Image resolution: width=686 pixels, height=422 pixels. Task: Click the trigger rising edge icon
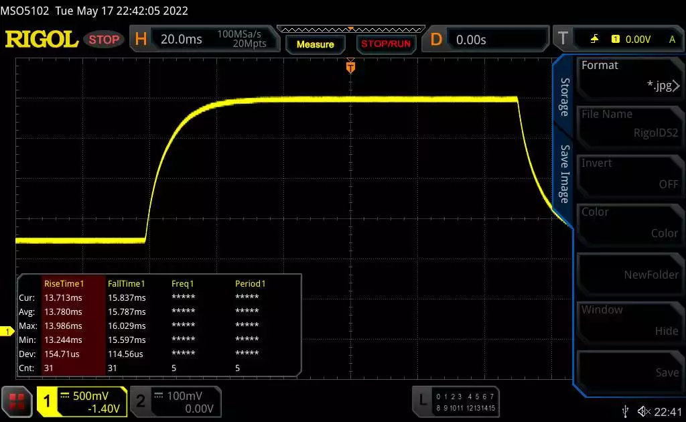[x=594, y=39]
